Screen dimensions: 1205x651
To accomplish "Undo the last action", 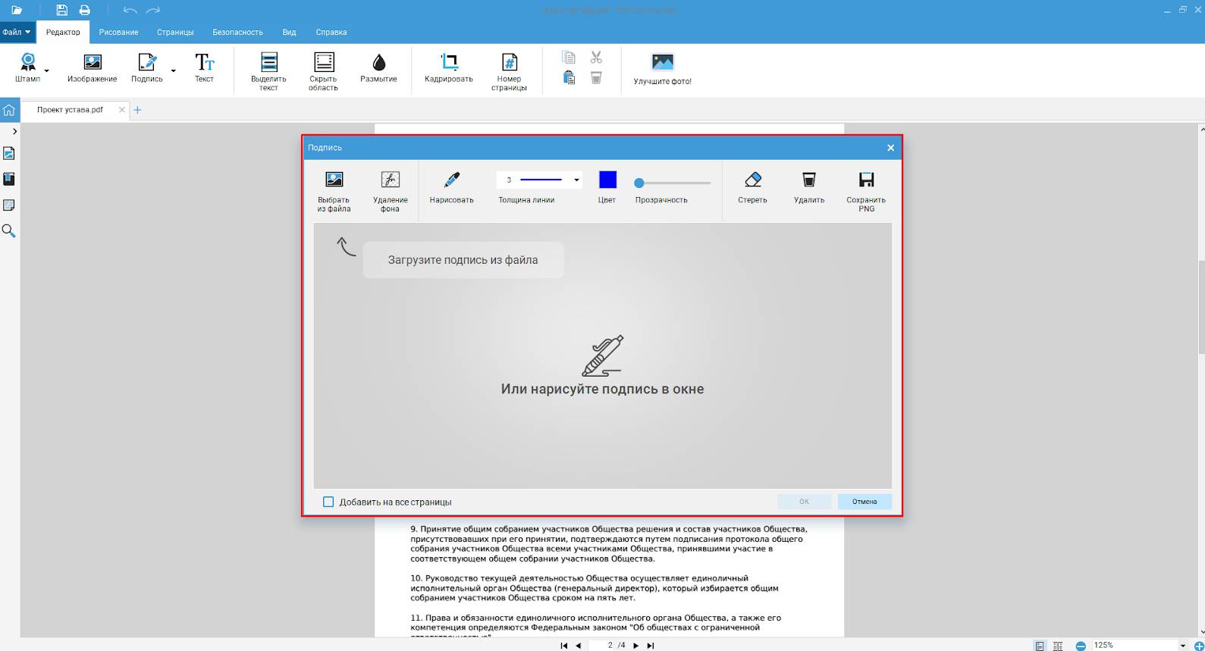I will point(130,11).
